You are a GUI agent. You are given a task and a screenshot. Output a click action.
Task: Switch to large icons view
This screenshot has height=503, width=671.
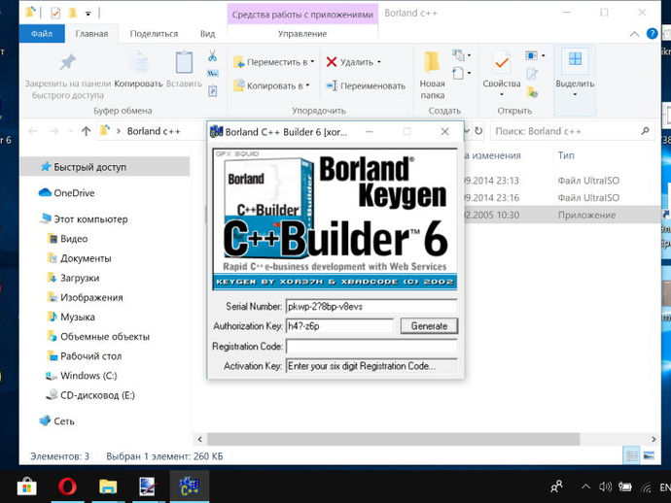(649, 455)
